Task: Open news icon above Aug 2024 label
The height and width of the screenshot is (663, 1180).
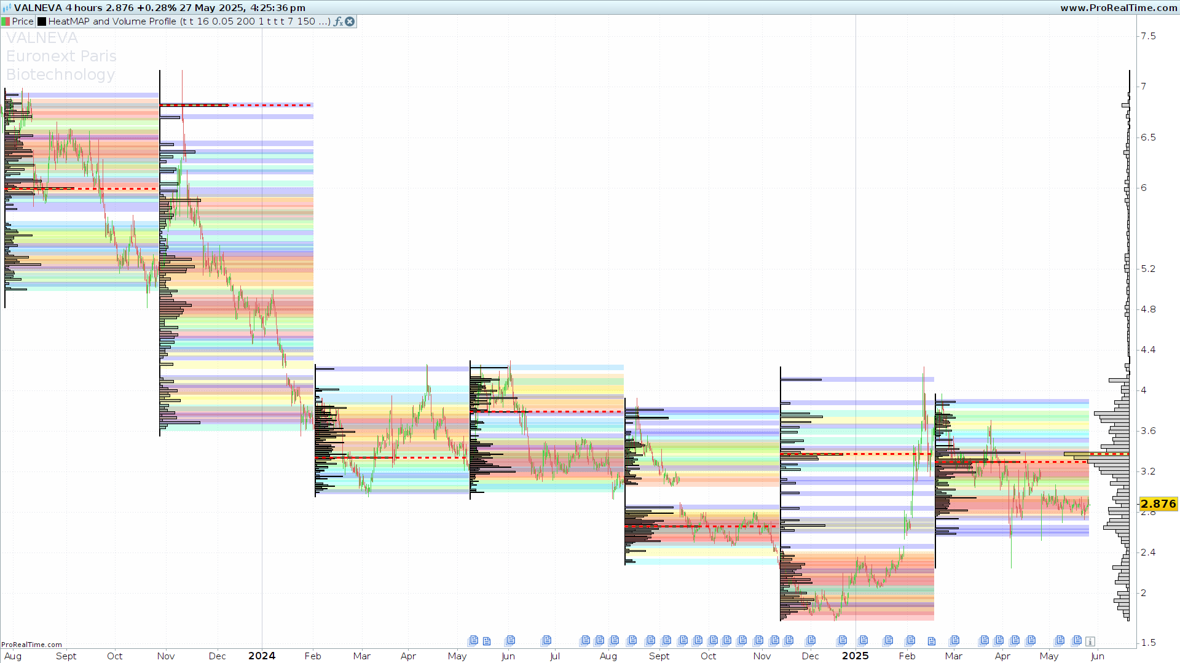Action: (x=614, y=641)
